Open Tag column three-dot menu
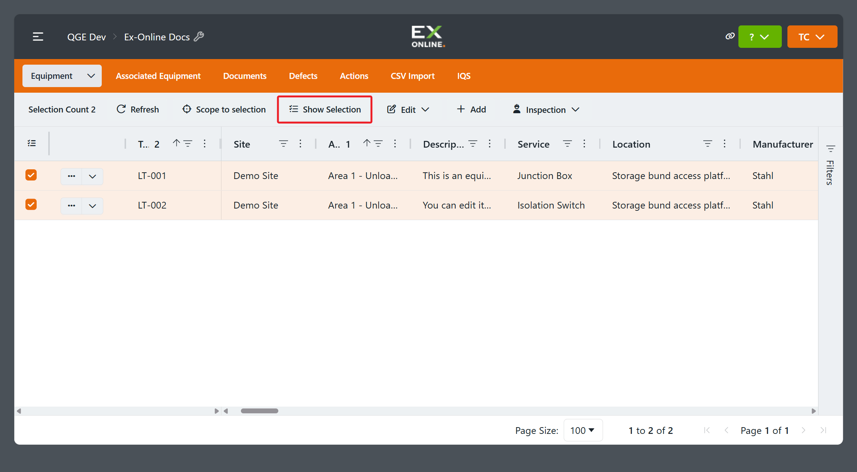Viewport: 857px width, 472px height. [x=205, y=144]
